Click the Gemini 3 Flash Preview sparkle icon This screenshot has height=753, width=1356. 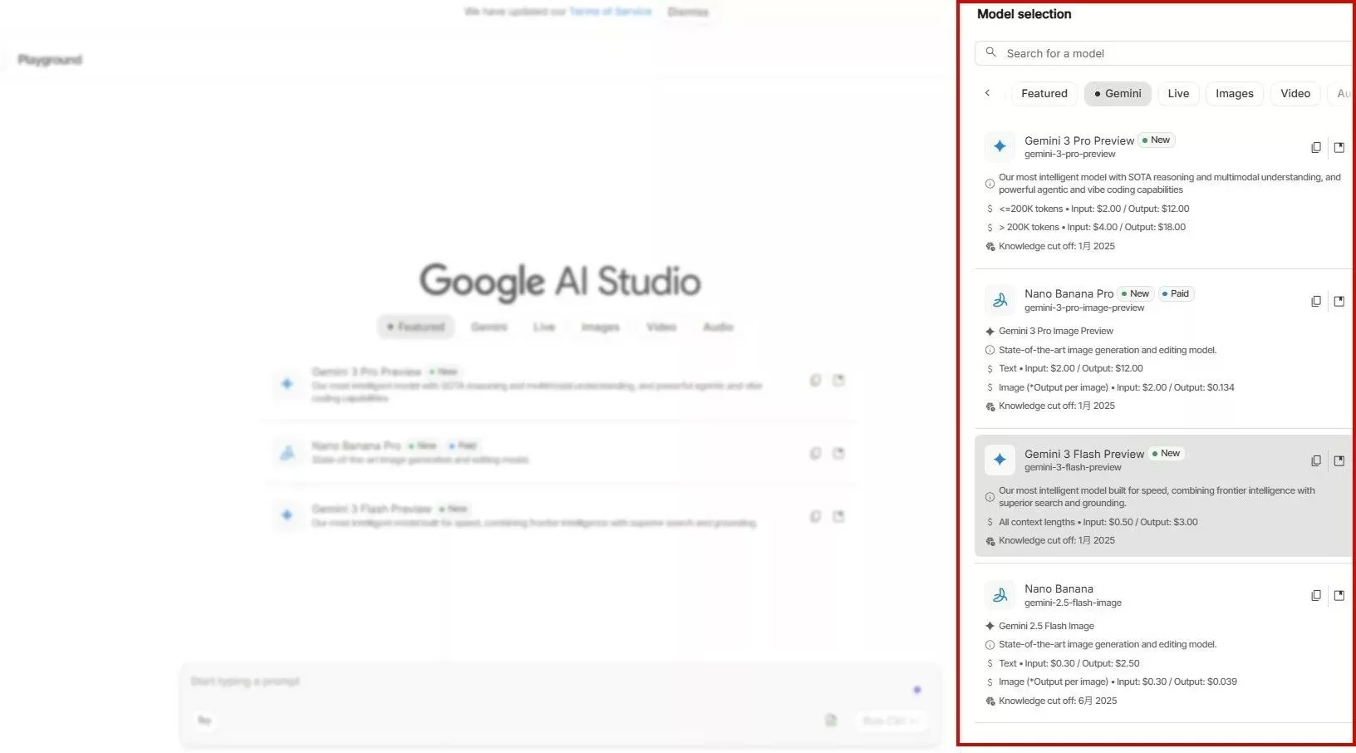pos(1000,459)
